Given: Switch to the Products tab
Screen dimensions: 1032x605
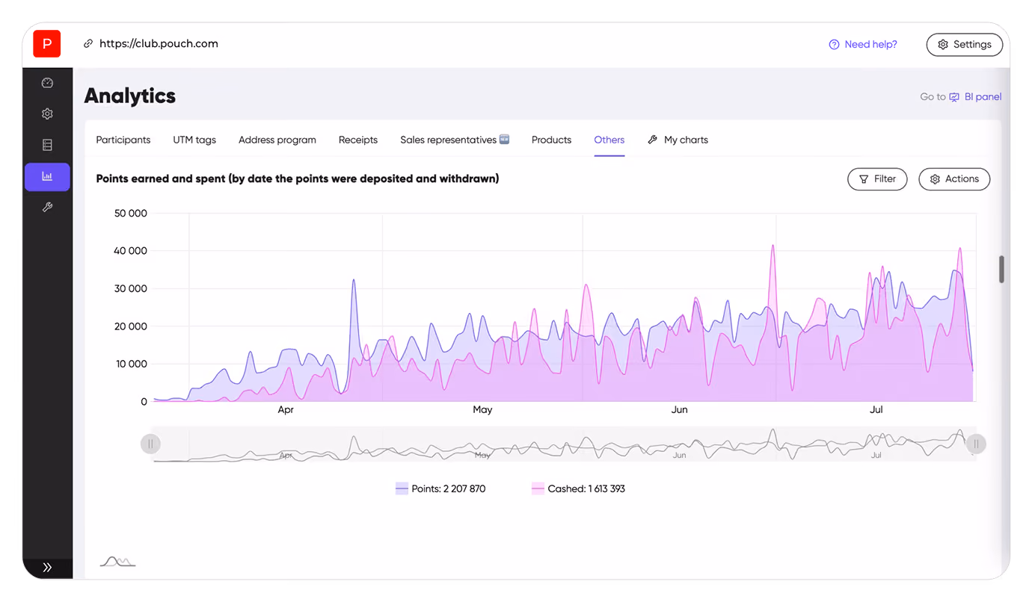Looking at the screenshot, I should pyautogui.click(x=552, y=140).
